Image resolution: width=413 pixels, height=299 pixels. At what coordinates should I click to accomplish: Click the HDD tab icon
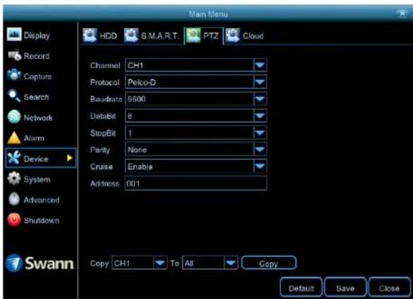click(90, 35)
